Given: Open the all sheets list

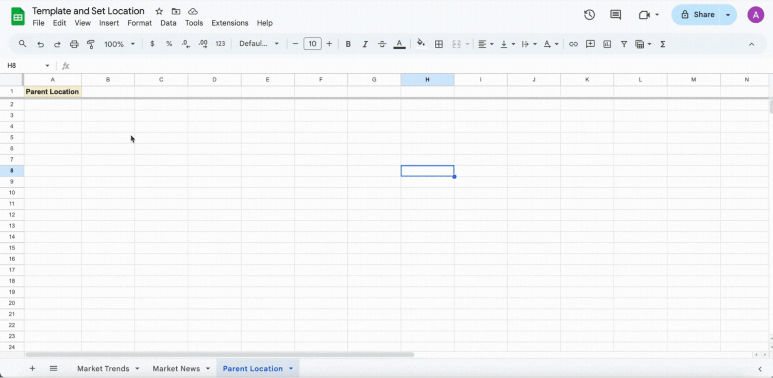Looking at the screenshot, I should click(x=54, y=368).
